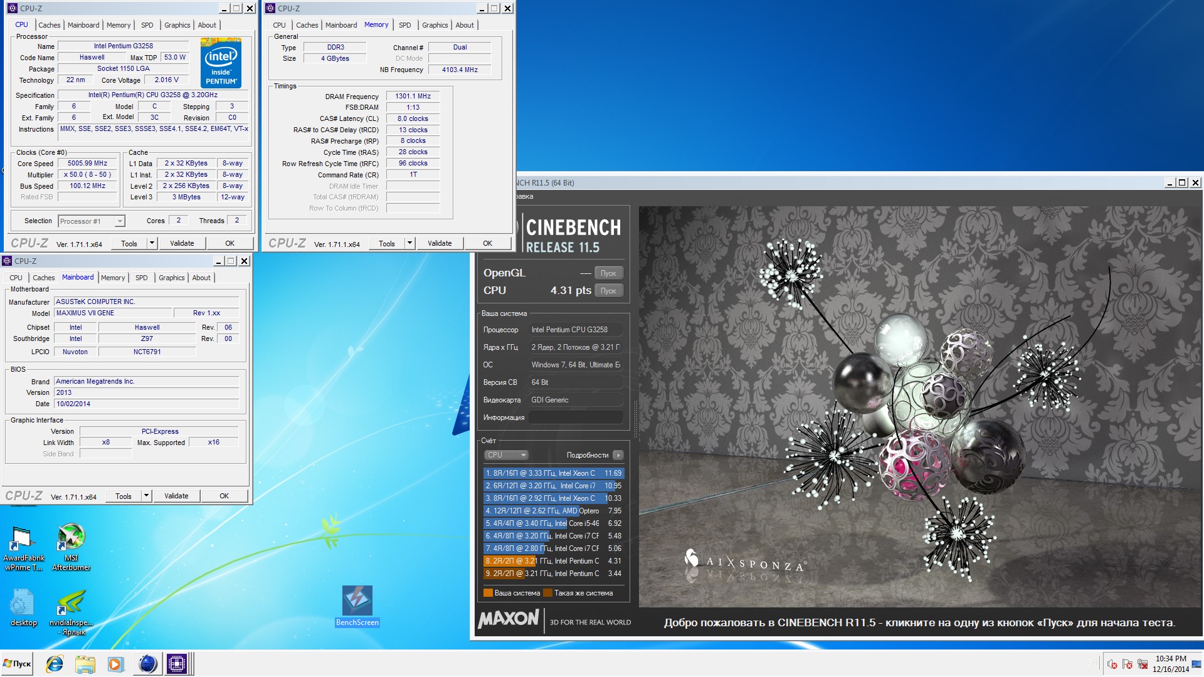
Task: Click the title bar icon of the CPU-Z Mainboard window
Action: click(x=7, y=261)
